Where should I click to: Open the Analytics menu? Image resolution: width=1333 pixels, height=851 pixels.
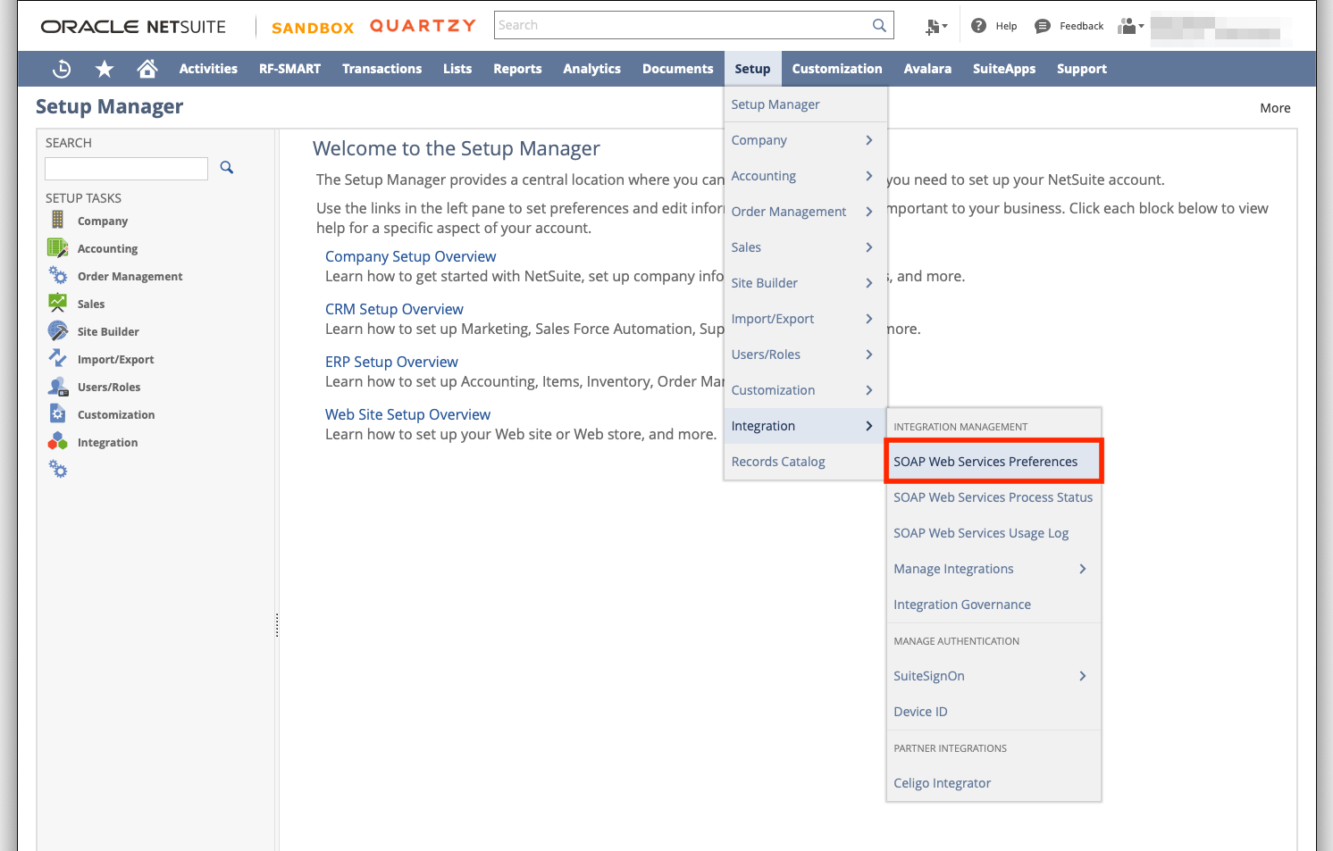(x=591, y=69)
